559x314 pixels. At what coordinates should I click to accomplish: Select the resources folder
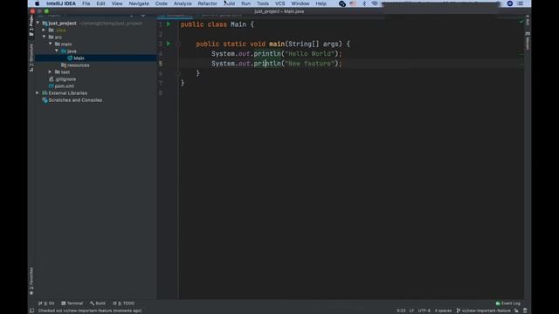pos(78,65)
